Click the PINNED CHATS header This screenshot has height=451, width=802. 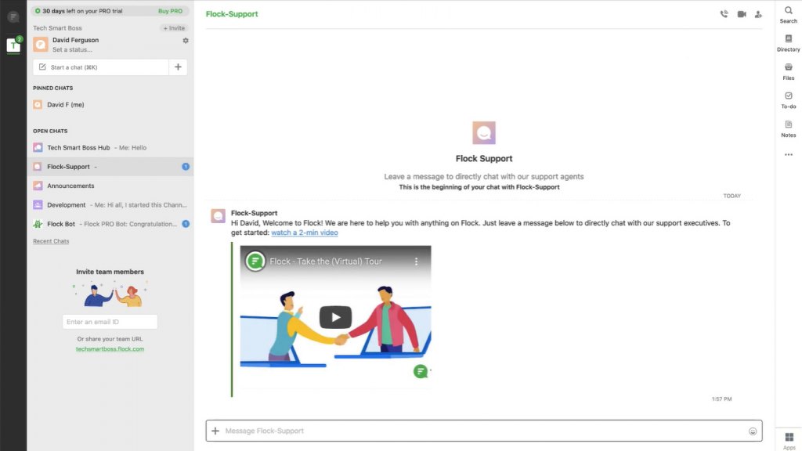(x=53, y=88)
